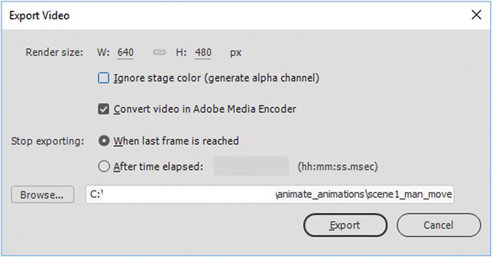The height and width of the screenshot is (258, 493).
Task: Click the H: height label
Action: coord(181,52)
